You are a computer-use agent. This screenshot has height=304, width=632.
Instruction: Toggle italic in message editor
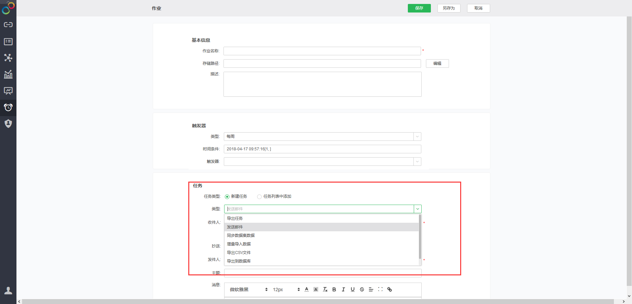(x=343, y=290)
